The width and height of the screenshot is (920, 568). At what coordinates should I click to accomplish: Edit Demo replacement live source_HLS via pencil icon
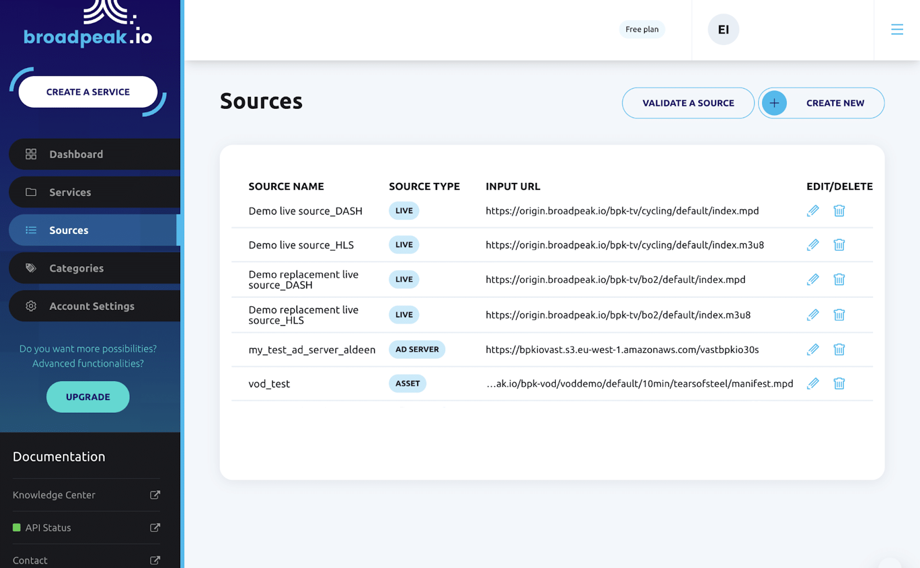point(813,315)
